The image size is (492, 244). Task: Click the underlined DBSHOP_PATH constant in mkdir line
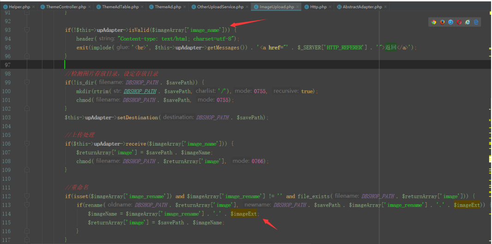click(140, 91)
